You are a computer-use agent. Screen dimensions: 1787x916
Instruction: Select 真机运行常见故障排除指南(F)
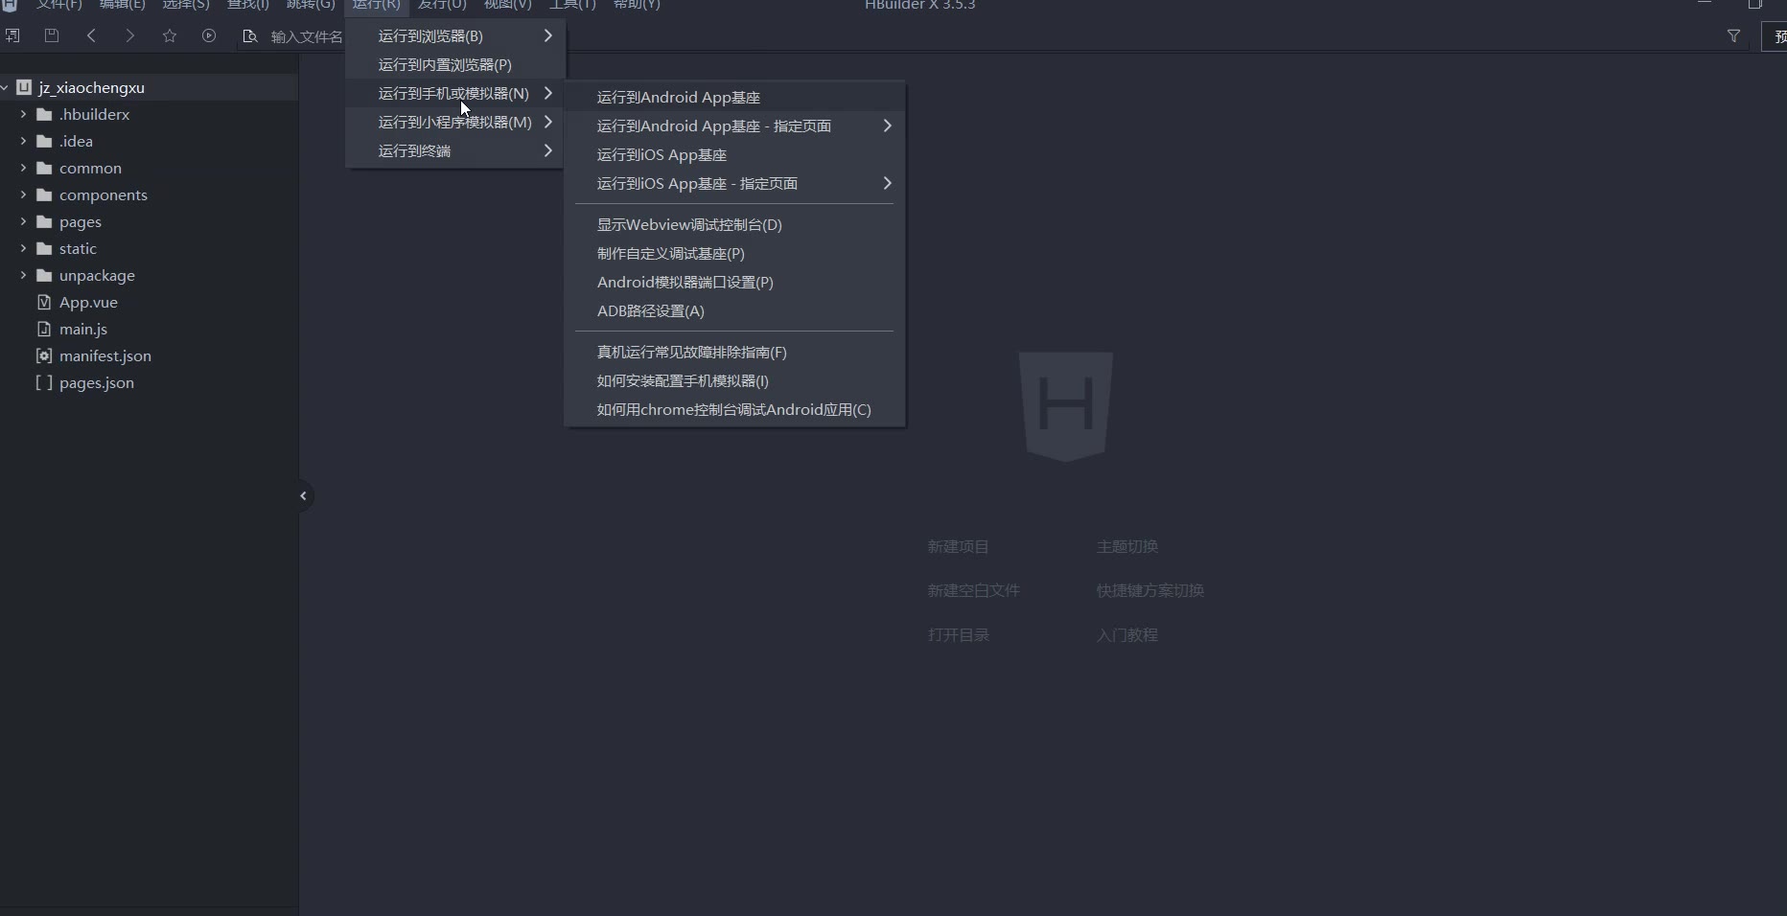click(x=735, y=352)
